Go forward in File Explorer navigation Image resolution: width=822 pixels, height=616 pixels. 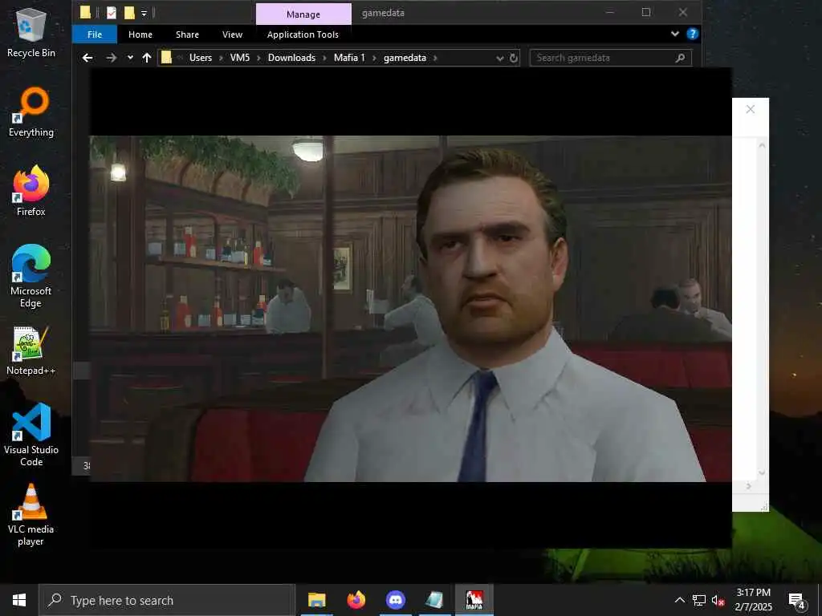coord(111,58)
